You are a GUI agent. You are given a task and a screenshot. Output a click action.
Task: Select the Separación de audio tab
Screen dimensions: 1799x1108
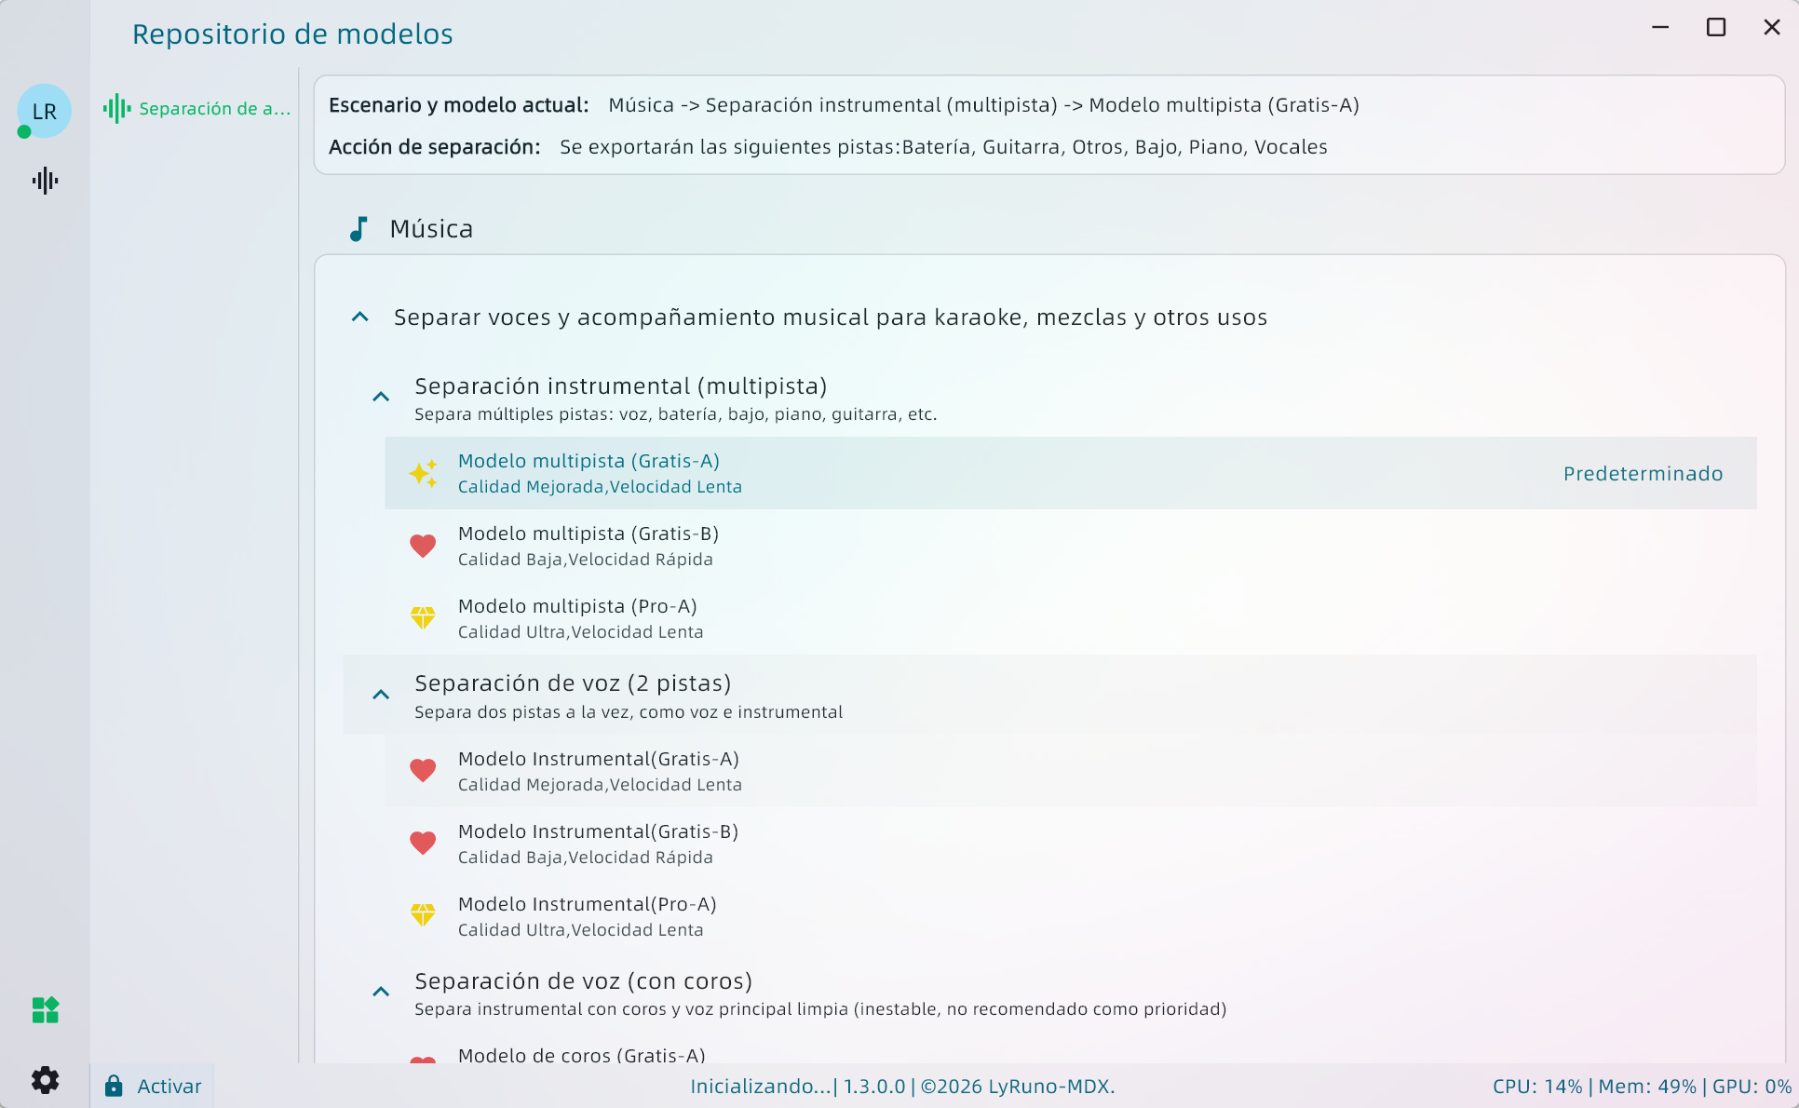tap(197, 109)
